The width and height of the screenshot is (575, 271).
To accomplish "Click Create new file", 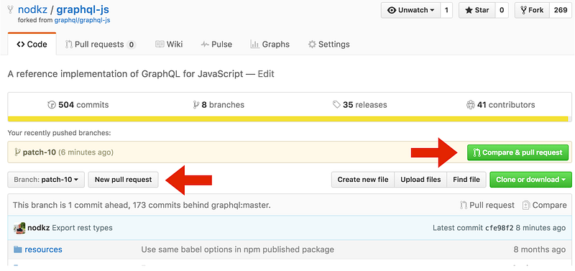I will [363, 180].
